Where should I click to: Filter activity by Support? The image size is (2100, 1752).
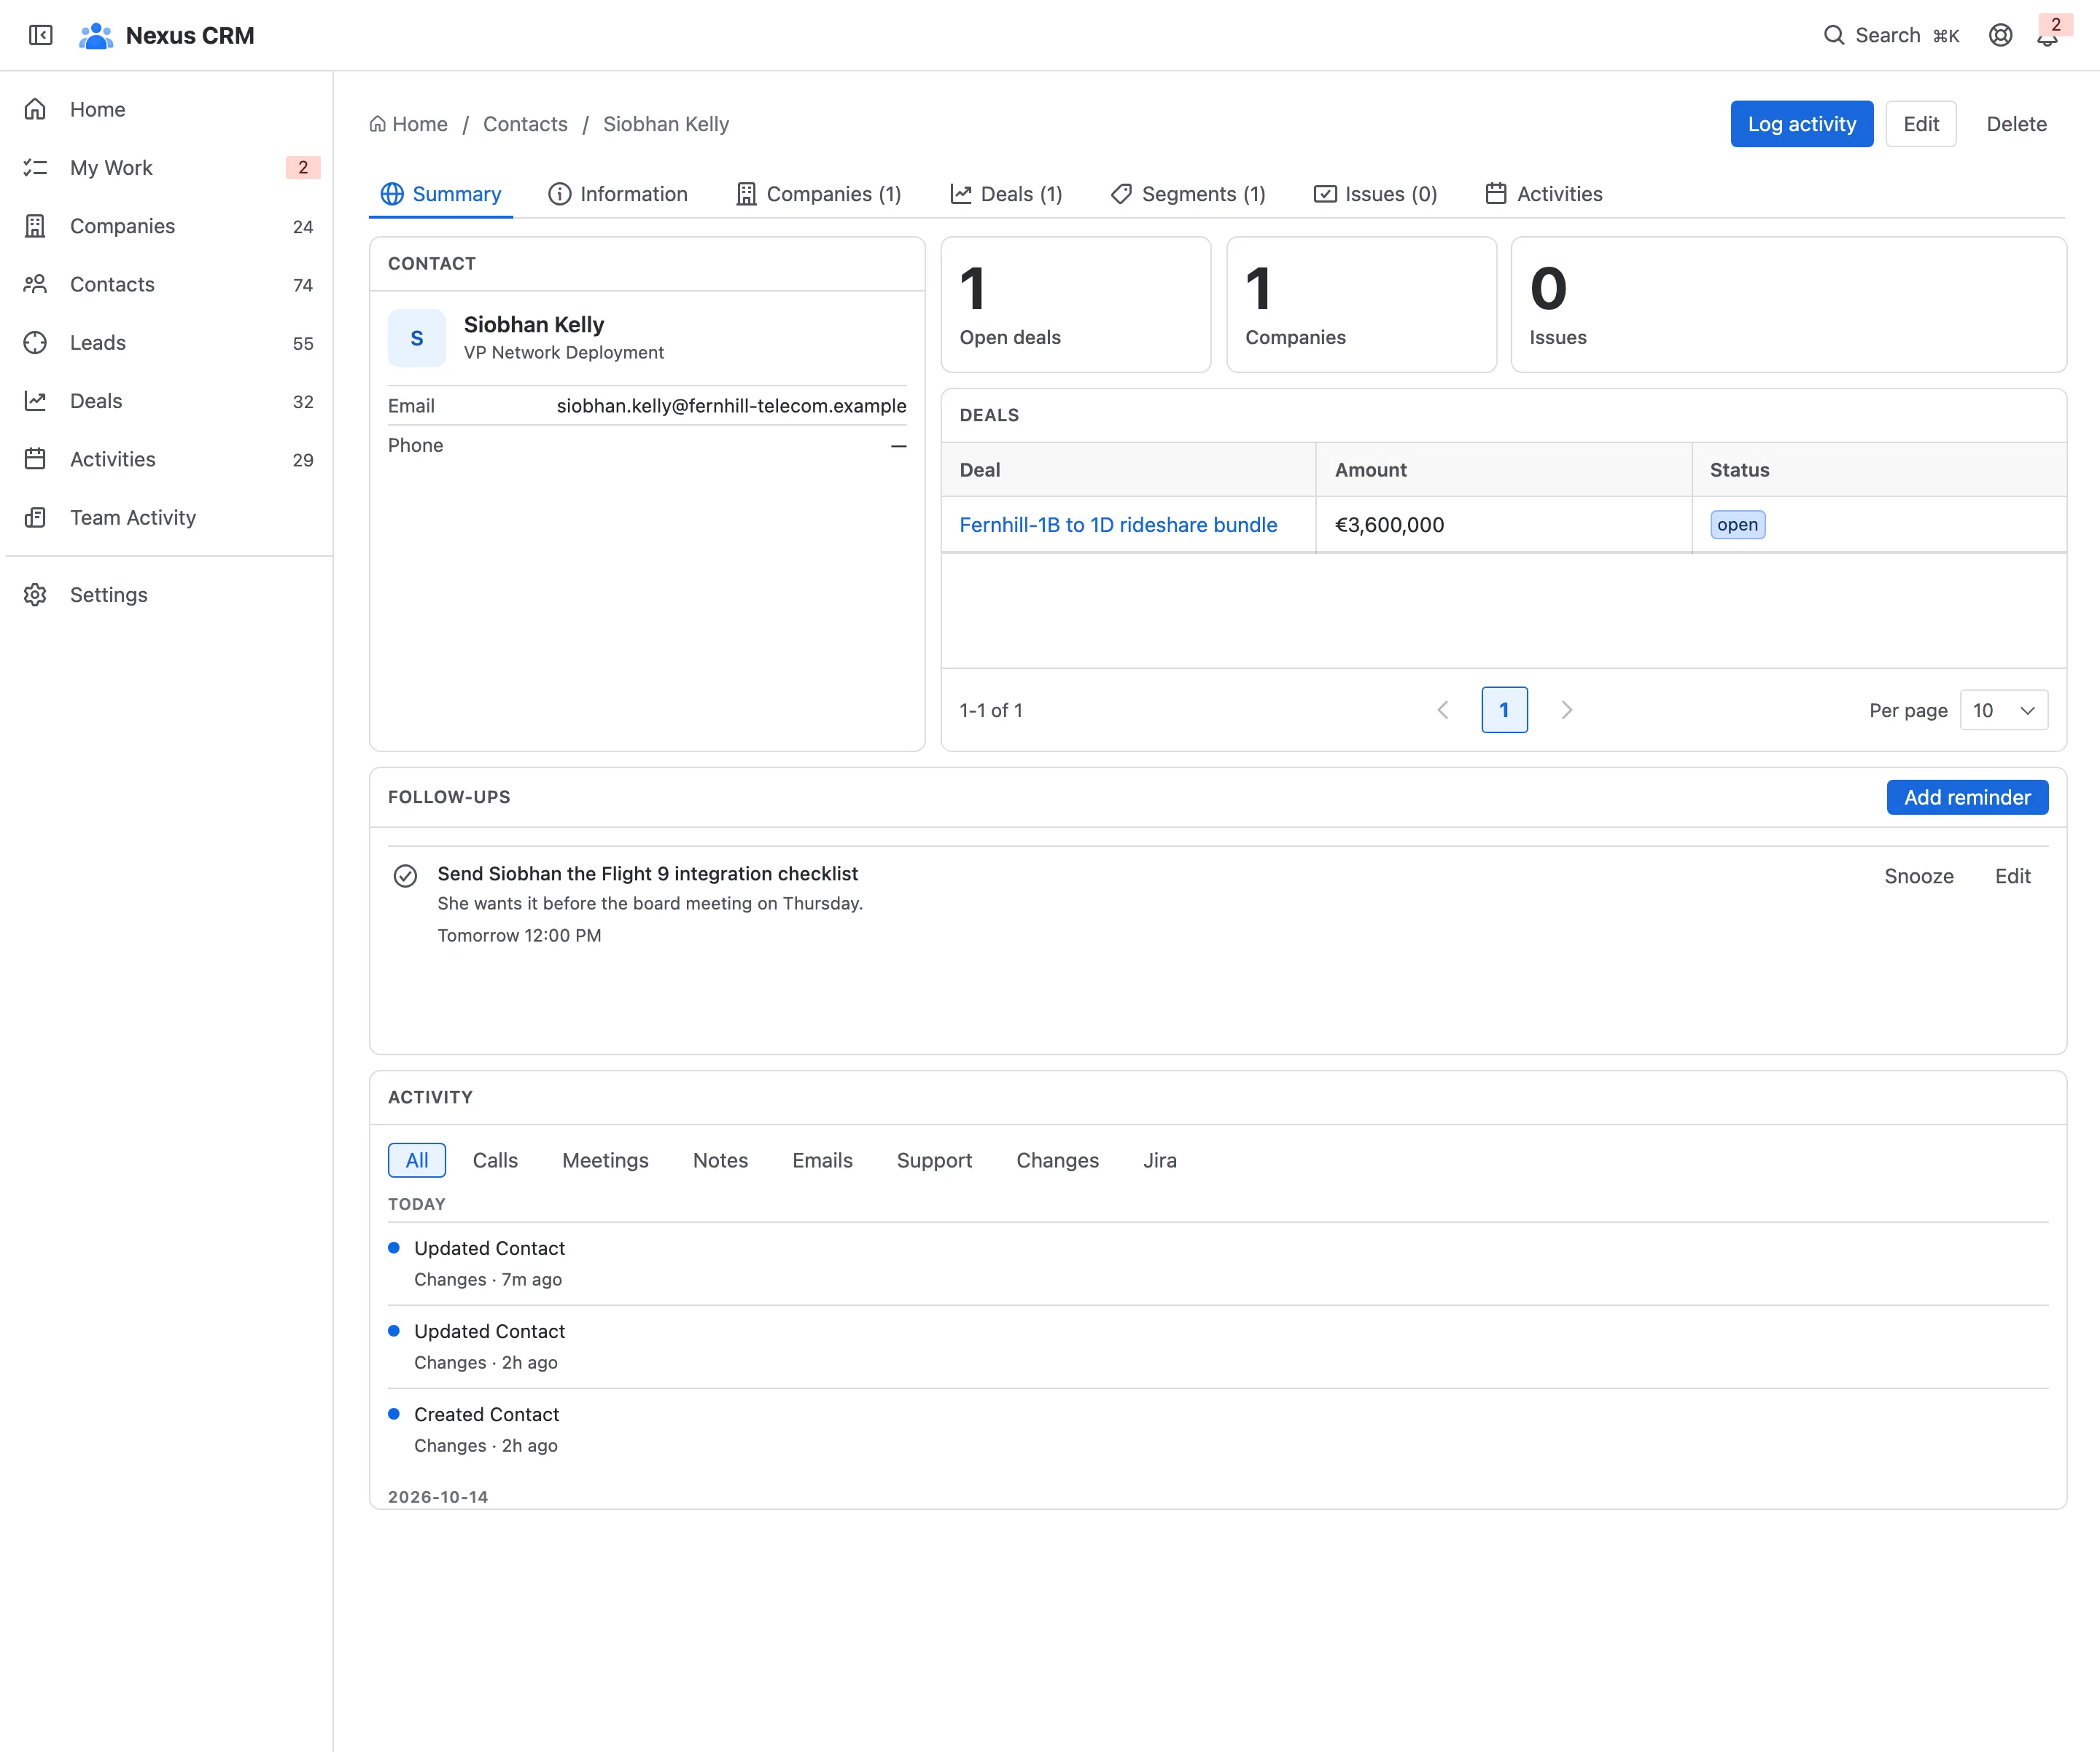pyautogui.click(x=934, y=1160)
